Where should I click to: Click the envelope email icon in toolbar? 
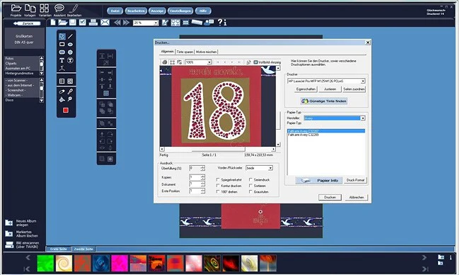tap(105, 23)
